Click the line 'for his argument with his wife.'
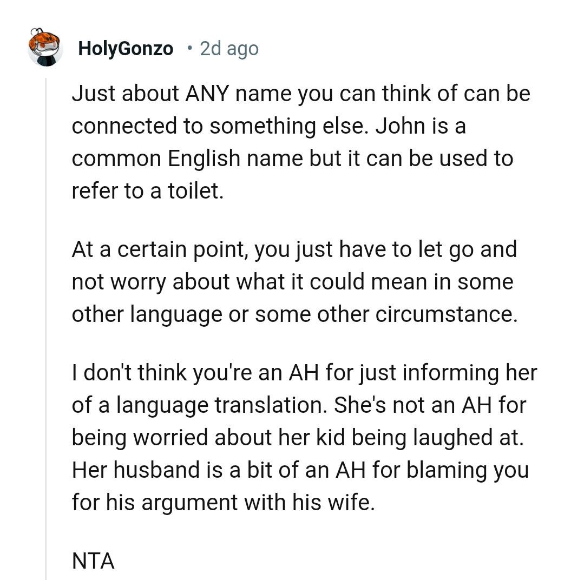The height and width of the screenshot is (580, 584). [222, 503]
